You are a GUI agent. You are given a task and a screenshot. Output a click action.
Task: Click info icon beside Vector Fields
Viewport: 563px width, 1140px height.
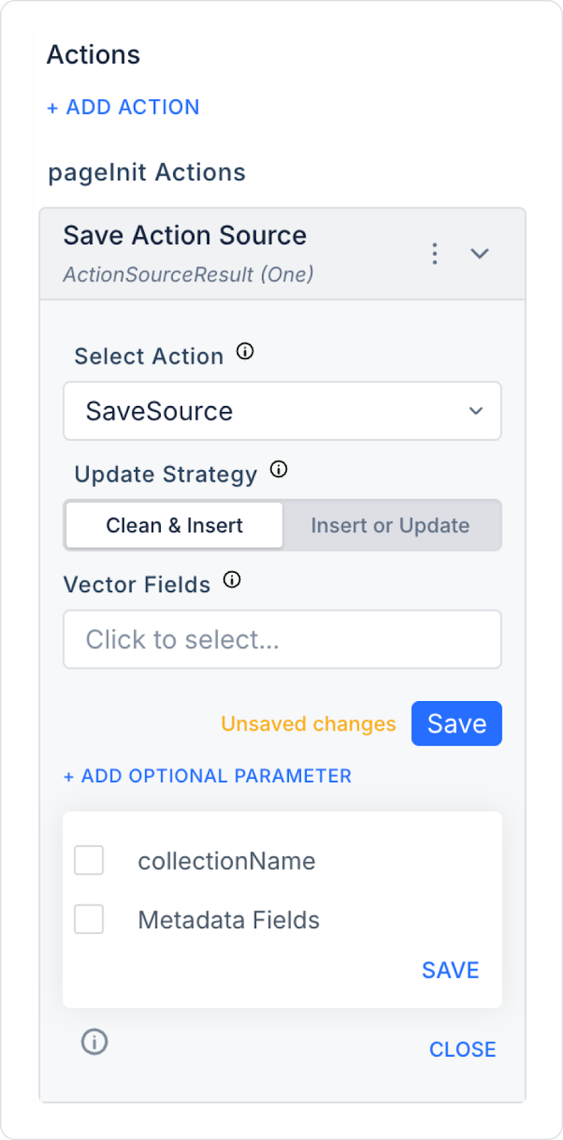point(232,580)
